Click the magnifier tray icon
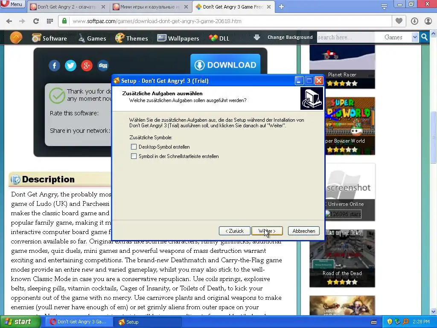437x328 pixels. point(405,322)
